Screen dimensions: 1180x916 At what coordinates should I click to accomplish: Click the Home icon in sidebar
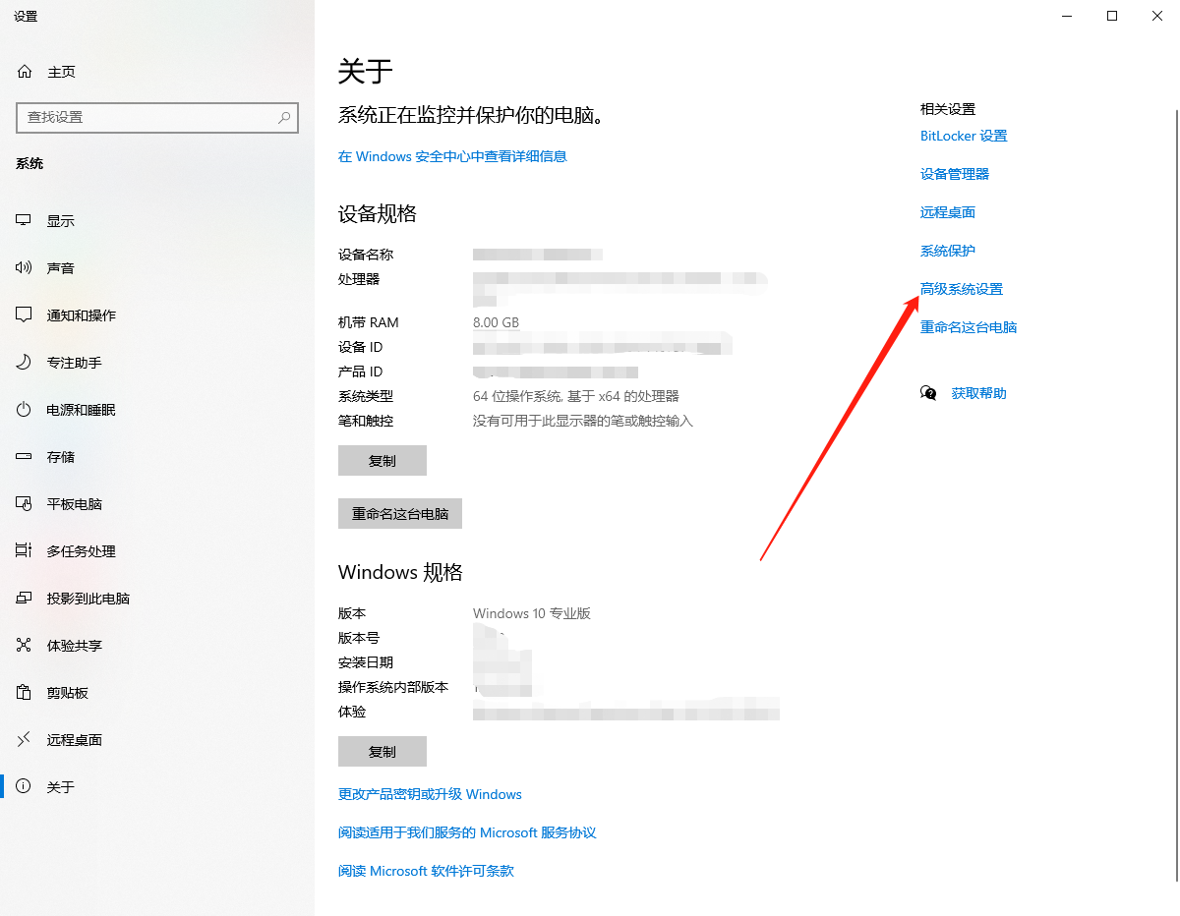[x=25, y=72]
